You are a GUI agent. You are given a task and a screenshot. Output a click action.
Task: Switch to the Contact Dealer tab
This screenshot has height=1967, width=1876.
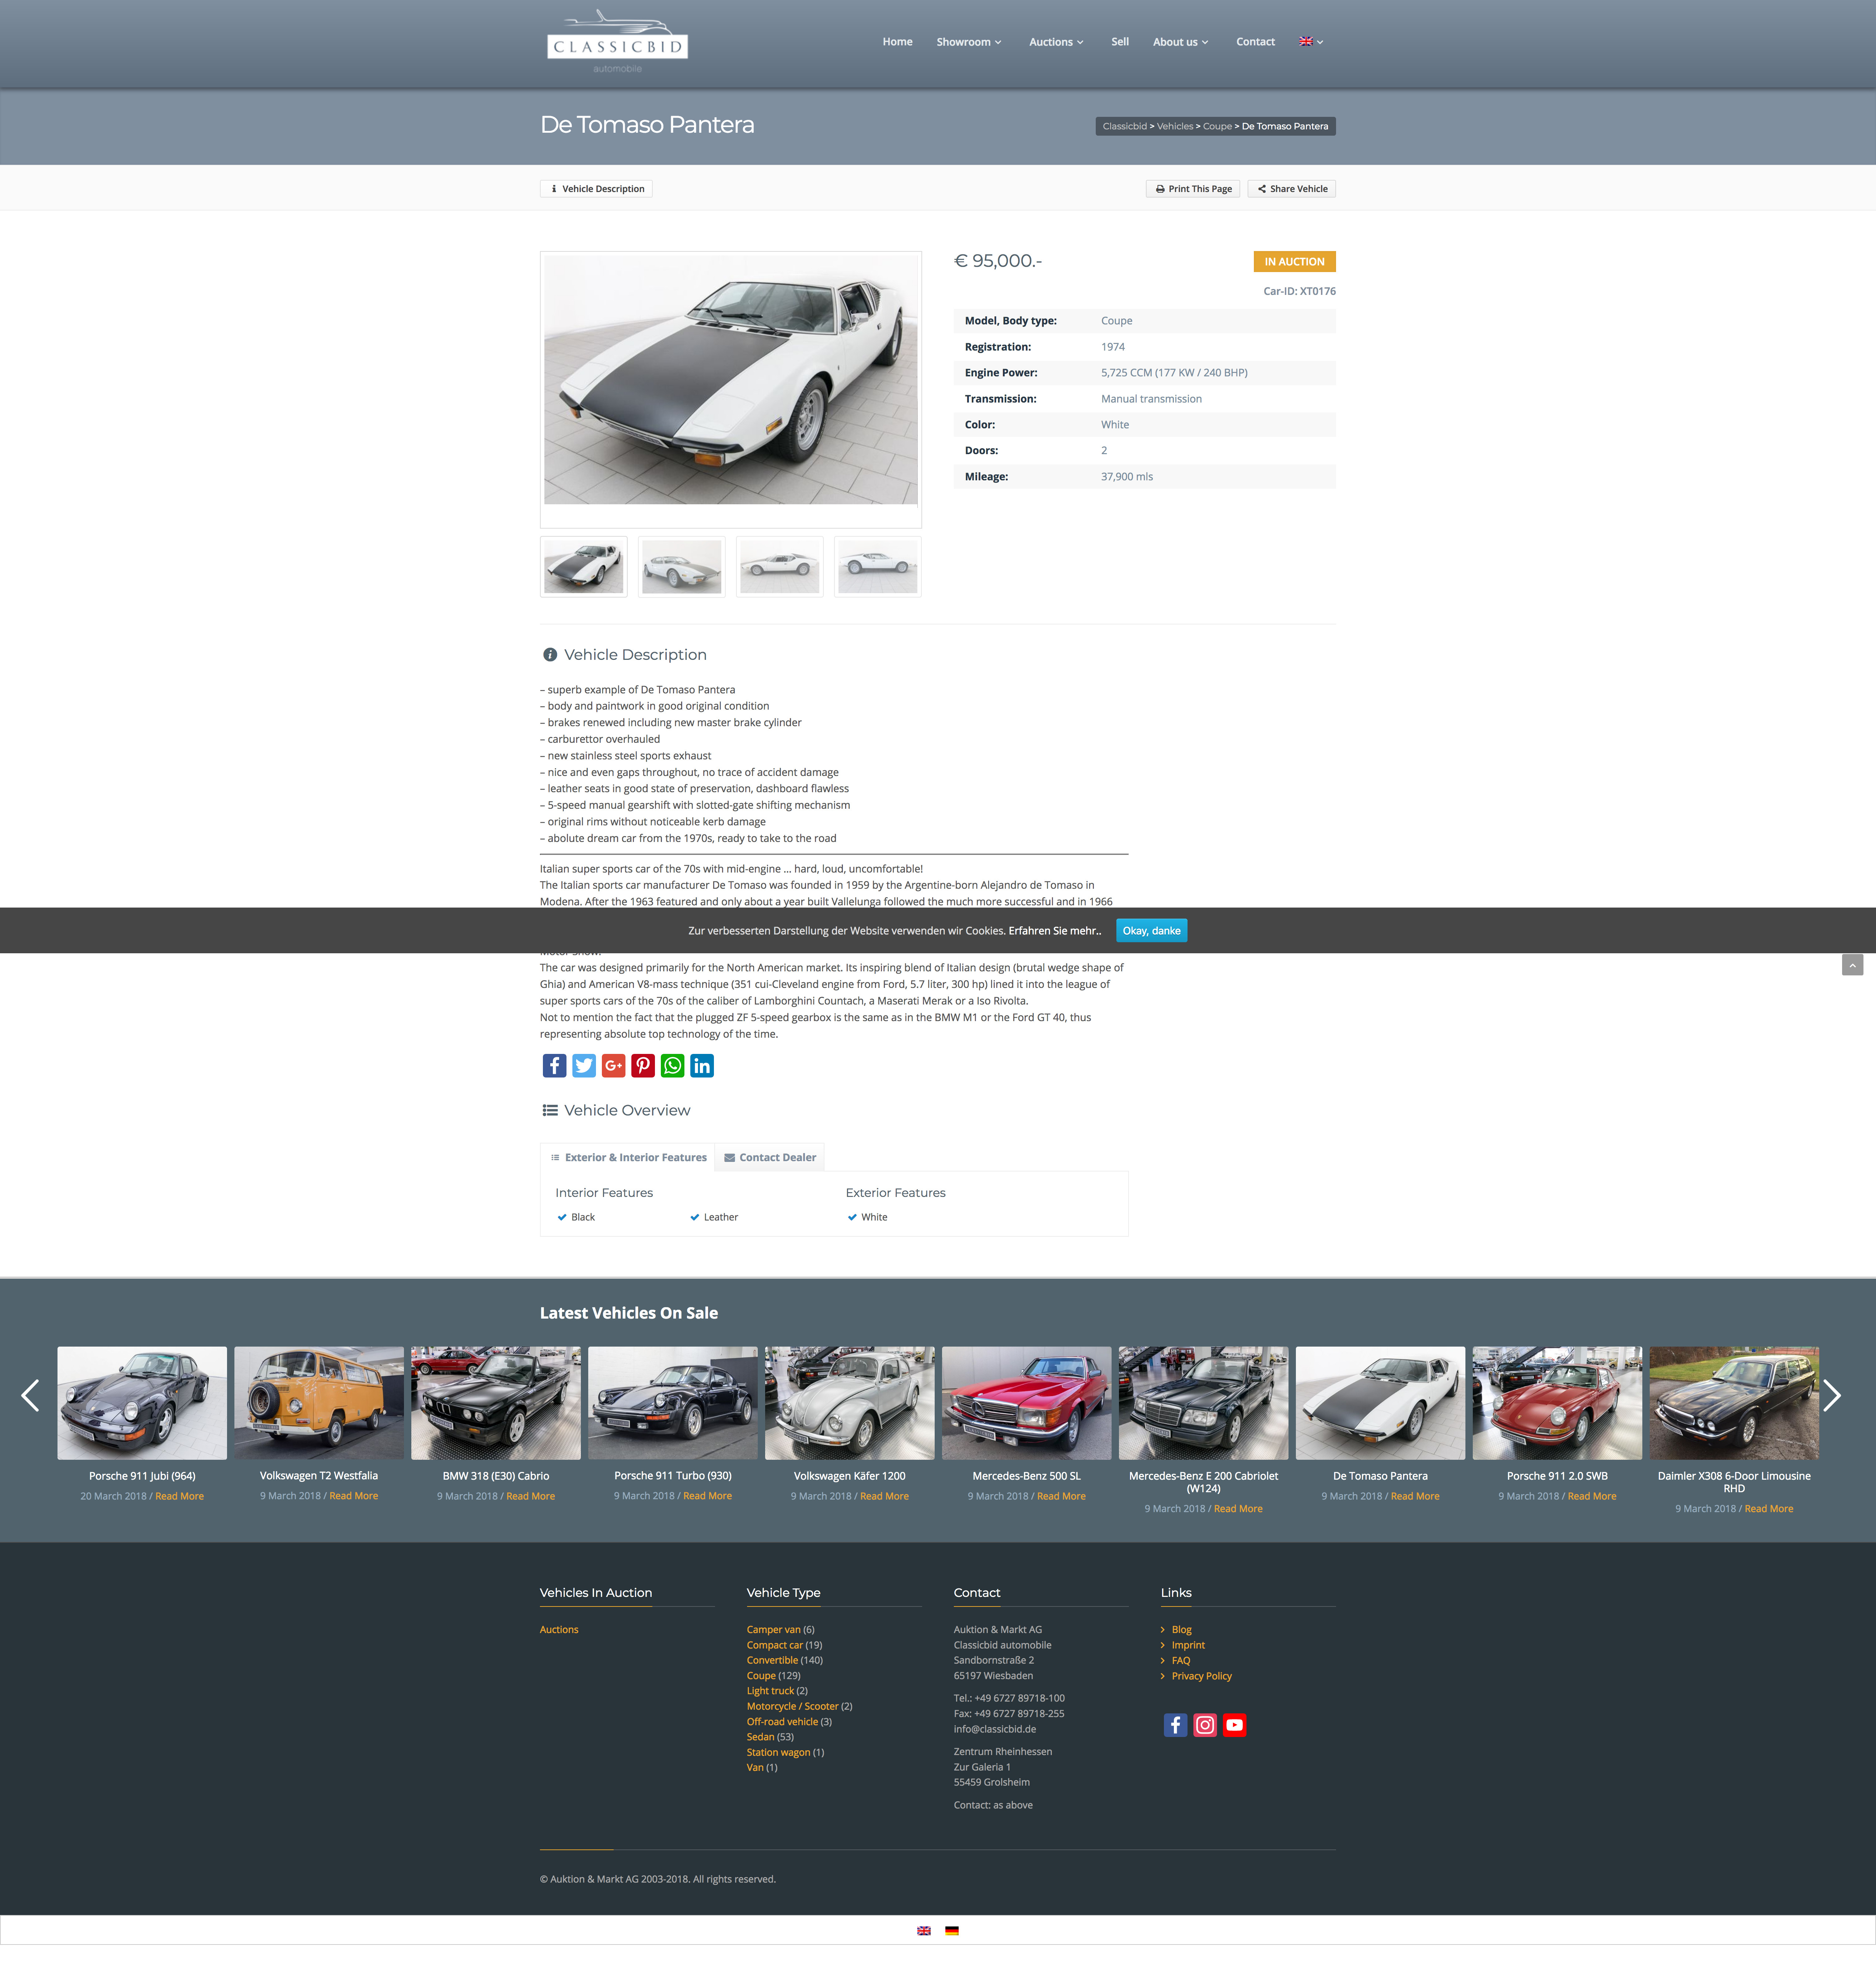(x=770, y=1157)
